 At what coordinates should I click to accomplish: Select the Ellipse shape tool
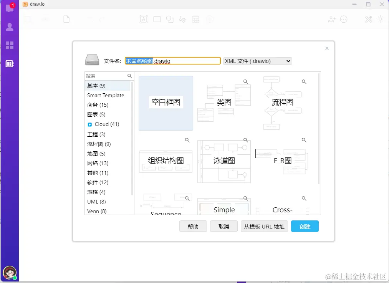click(170, 19)
